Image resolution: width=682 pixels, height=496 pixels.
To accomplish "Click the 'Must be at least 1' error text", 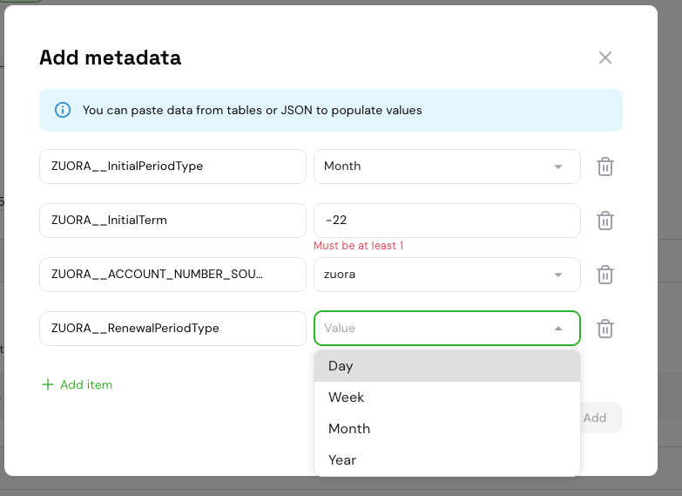I will pyautogui.click(x=358, y=246).
